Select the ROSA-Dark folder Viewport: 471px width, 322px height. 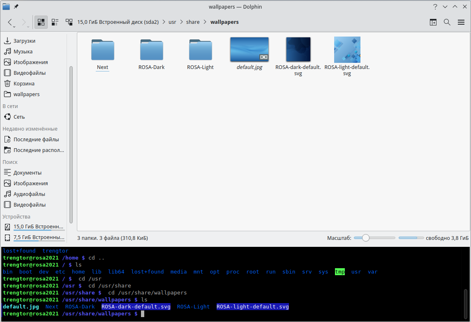click(x=151, y=54)
